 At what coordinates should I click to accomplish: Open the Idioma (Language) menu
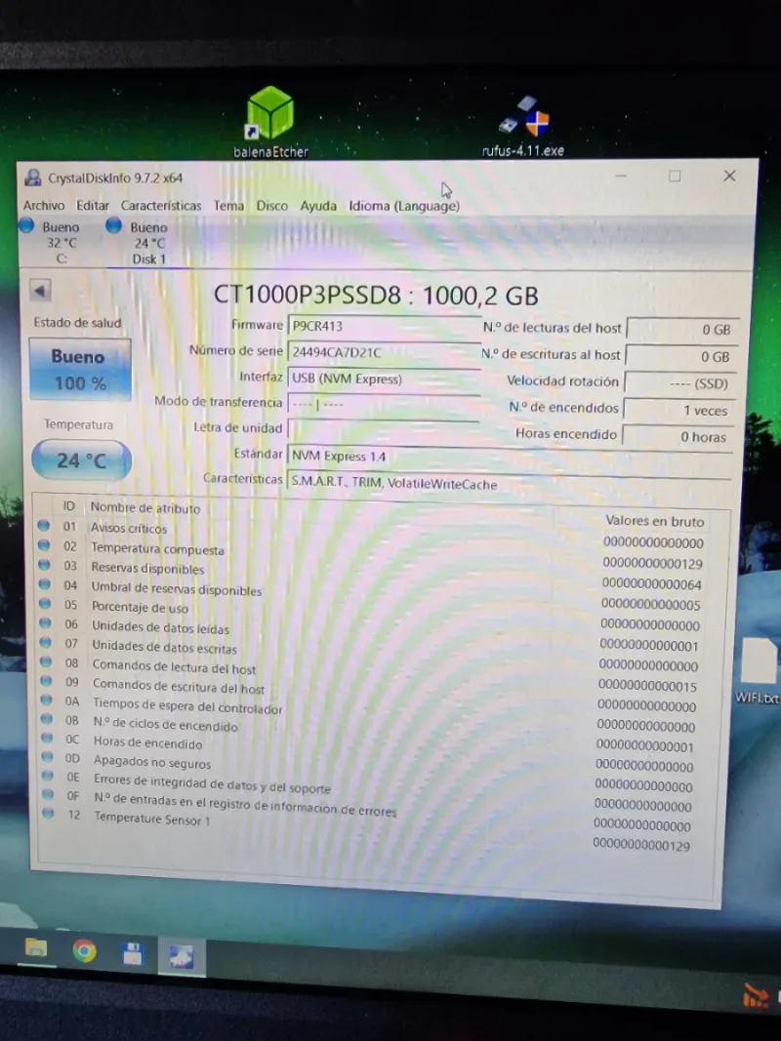[x=404, y=207]
